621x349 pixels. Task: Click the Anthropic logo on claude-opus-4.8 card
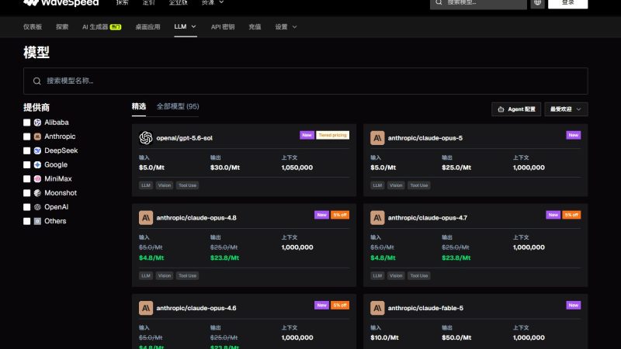tap(146, 218)
